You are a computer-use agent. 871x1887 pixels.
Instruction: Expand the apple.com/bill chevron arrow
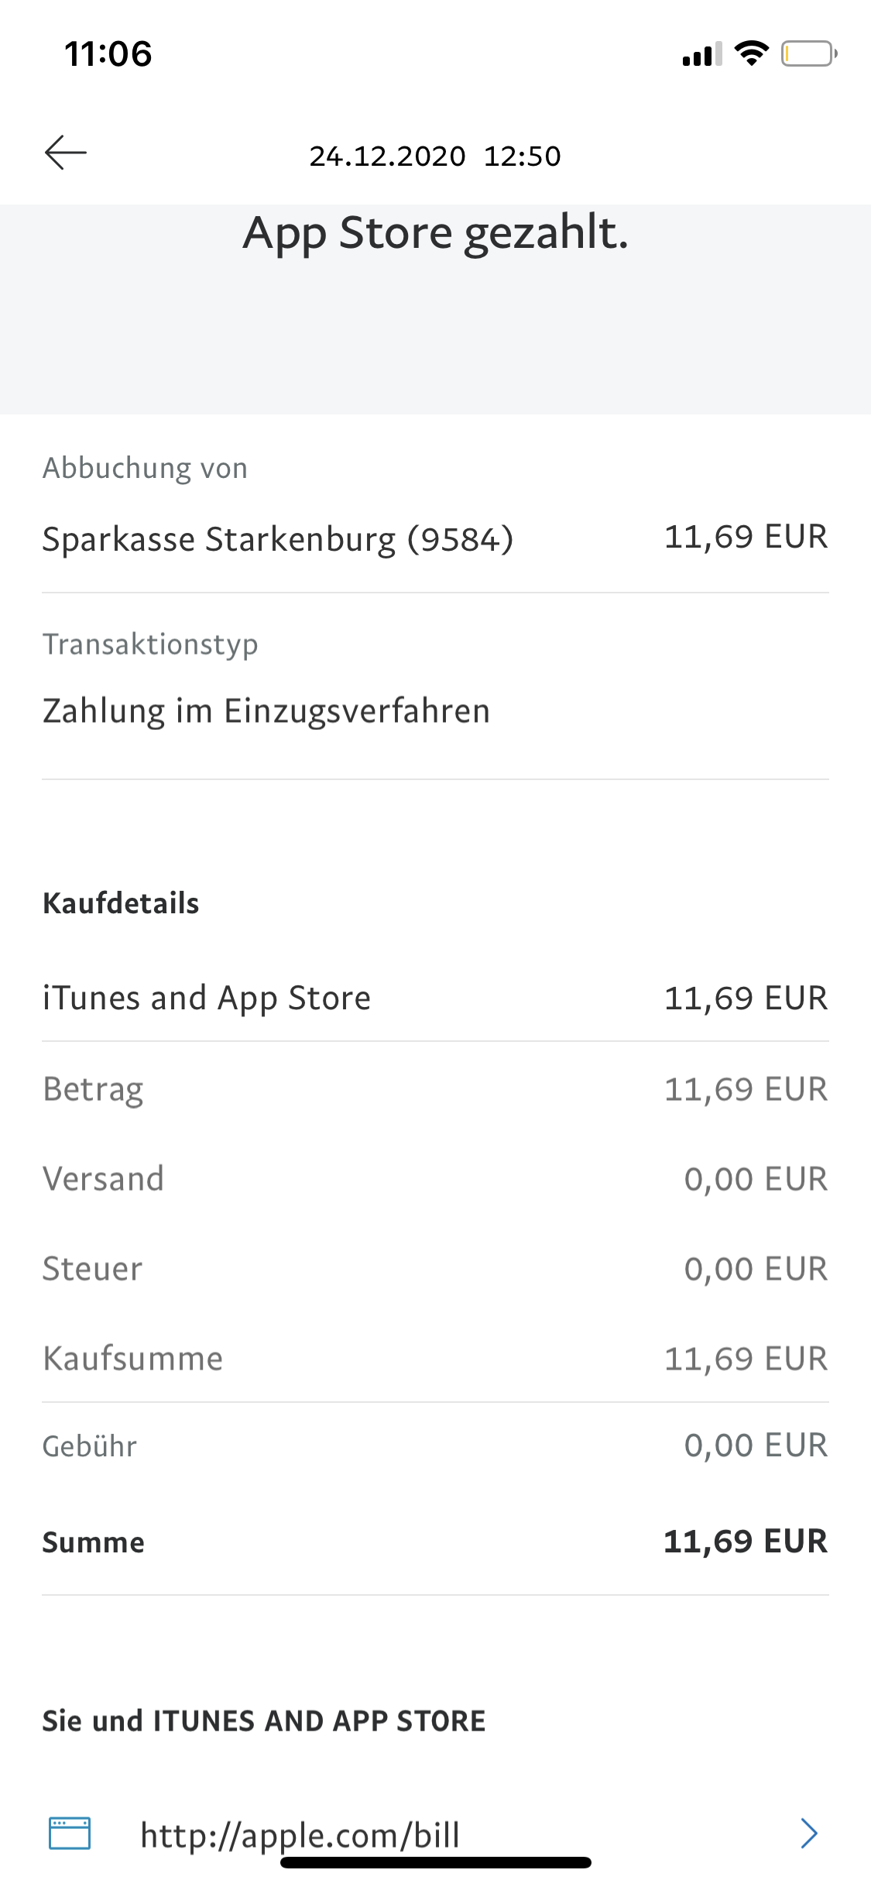[x=808, y=1833]
